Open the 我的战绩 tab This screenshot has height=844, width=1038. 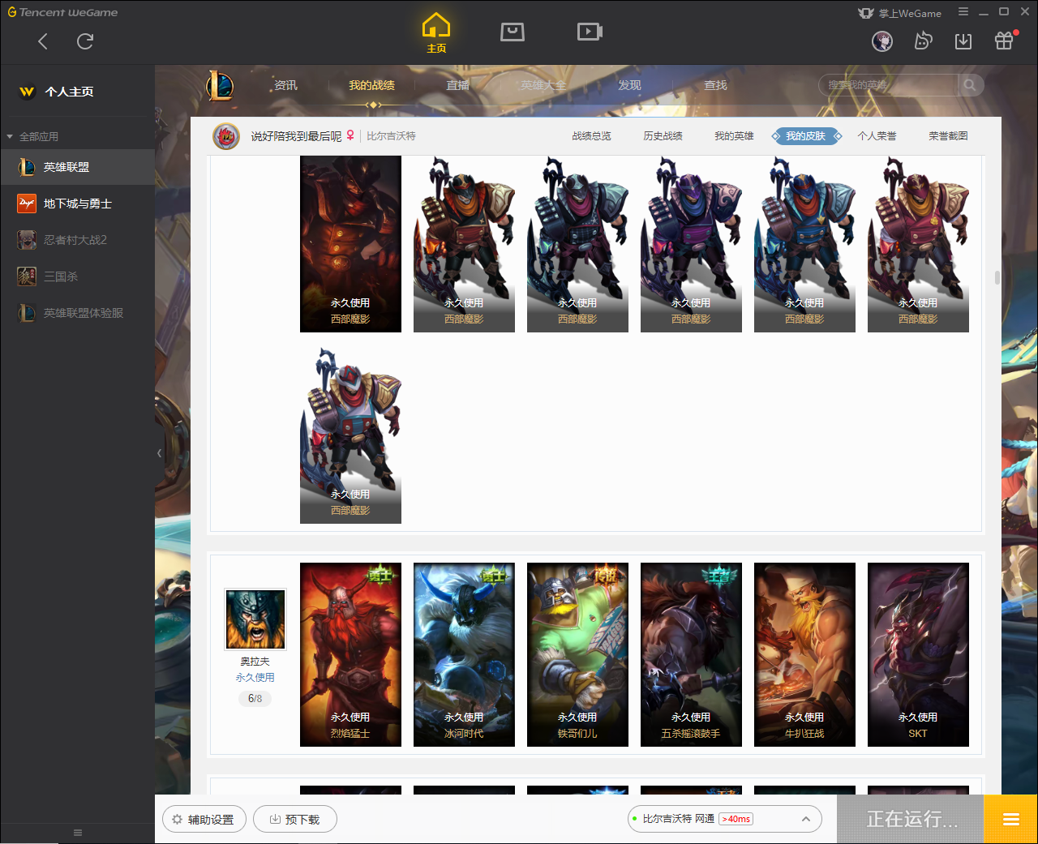pyautogui.click(x=371, y=85)
